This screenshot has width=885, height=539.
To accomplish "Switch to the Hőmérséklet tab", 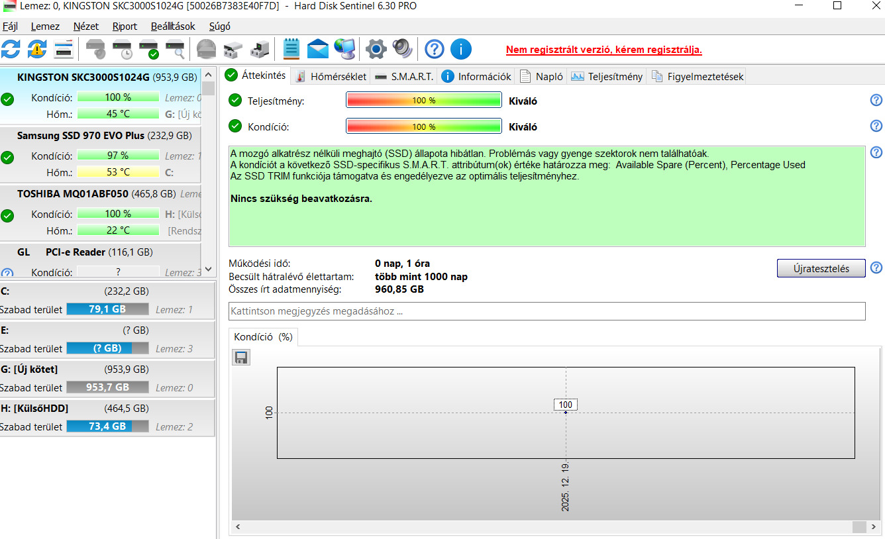I will pos(331,76).
